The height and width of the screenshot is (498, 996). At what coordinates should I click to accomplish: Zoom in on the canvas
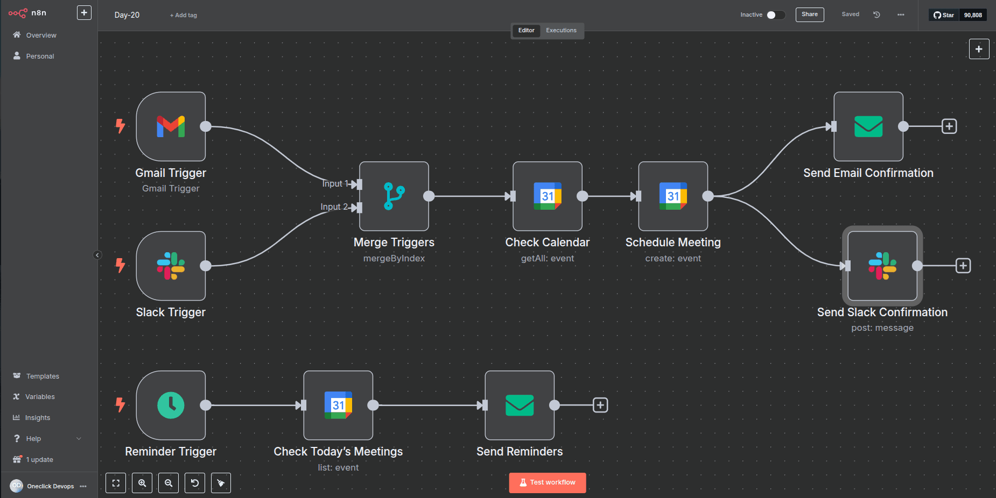142,483
